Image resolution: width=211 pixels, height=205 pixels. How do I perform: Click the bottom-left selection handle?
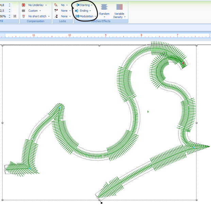(2, 200)
